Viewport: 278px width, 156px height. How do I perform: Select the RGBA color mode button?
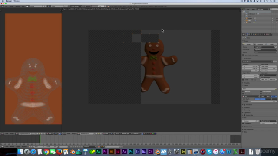274,97
